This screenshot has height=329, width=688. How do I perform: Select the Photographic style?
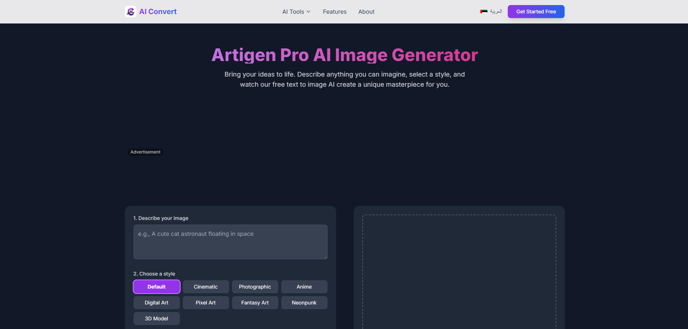click(255, 286)
